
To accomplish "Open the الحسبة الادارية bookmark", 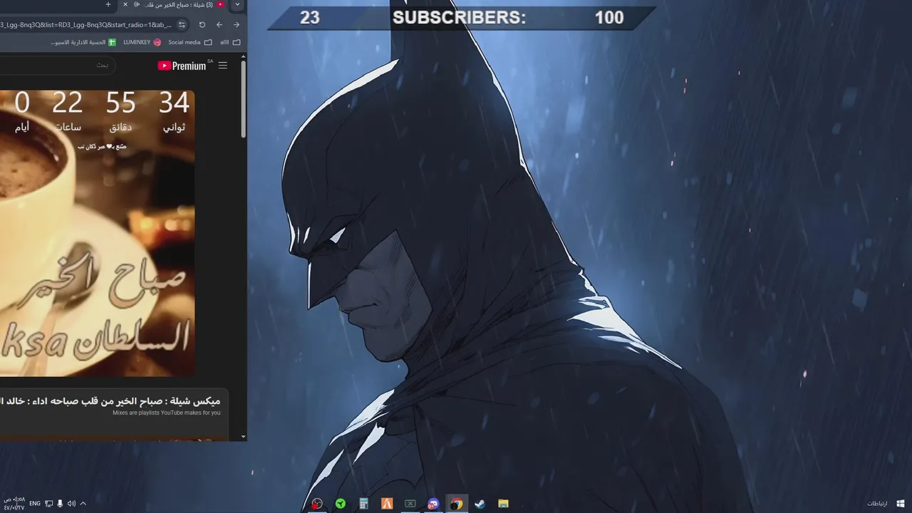I will (x=83, y=42).
